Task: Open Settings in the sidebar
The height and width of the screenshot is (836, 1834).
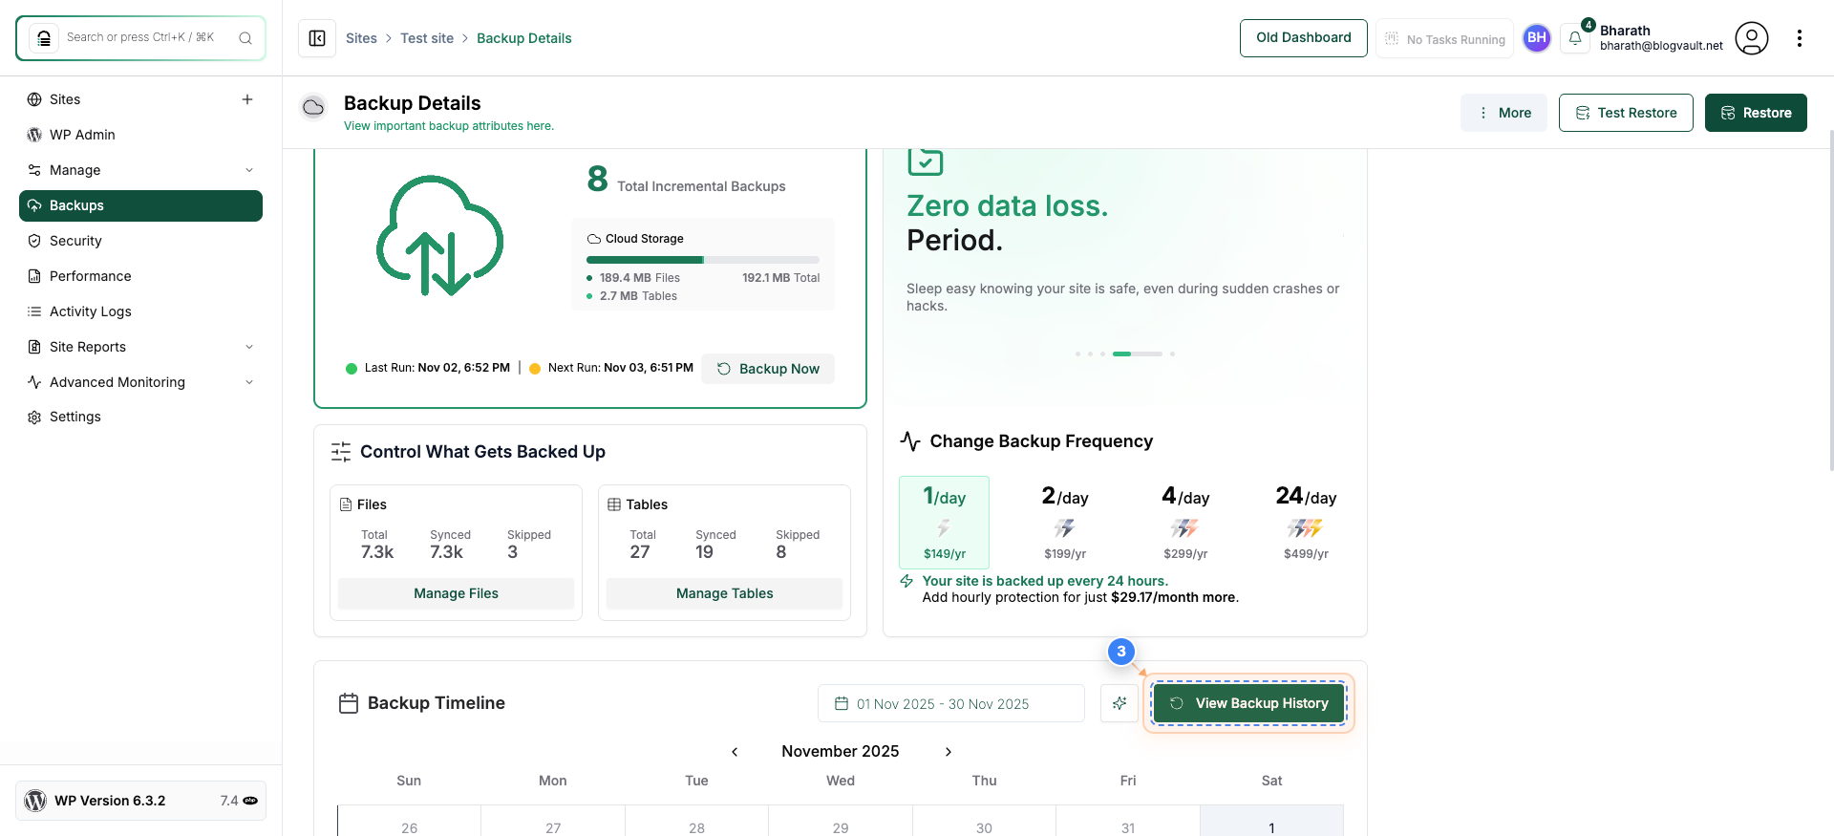Action: (140, 417)
